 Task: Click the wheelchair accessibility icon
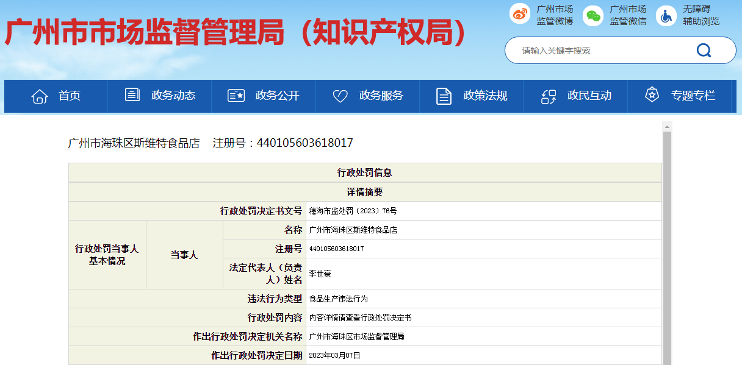click(x=666, y=15)
